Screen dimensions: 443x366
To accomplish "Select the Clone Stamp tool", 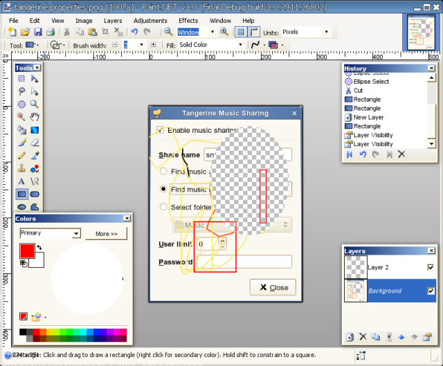I will point(21,169).
